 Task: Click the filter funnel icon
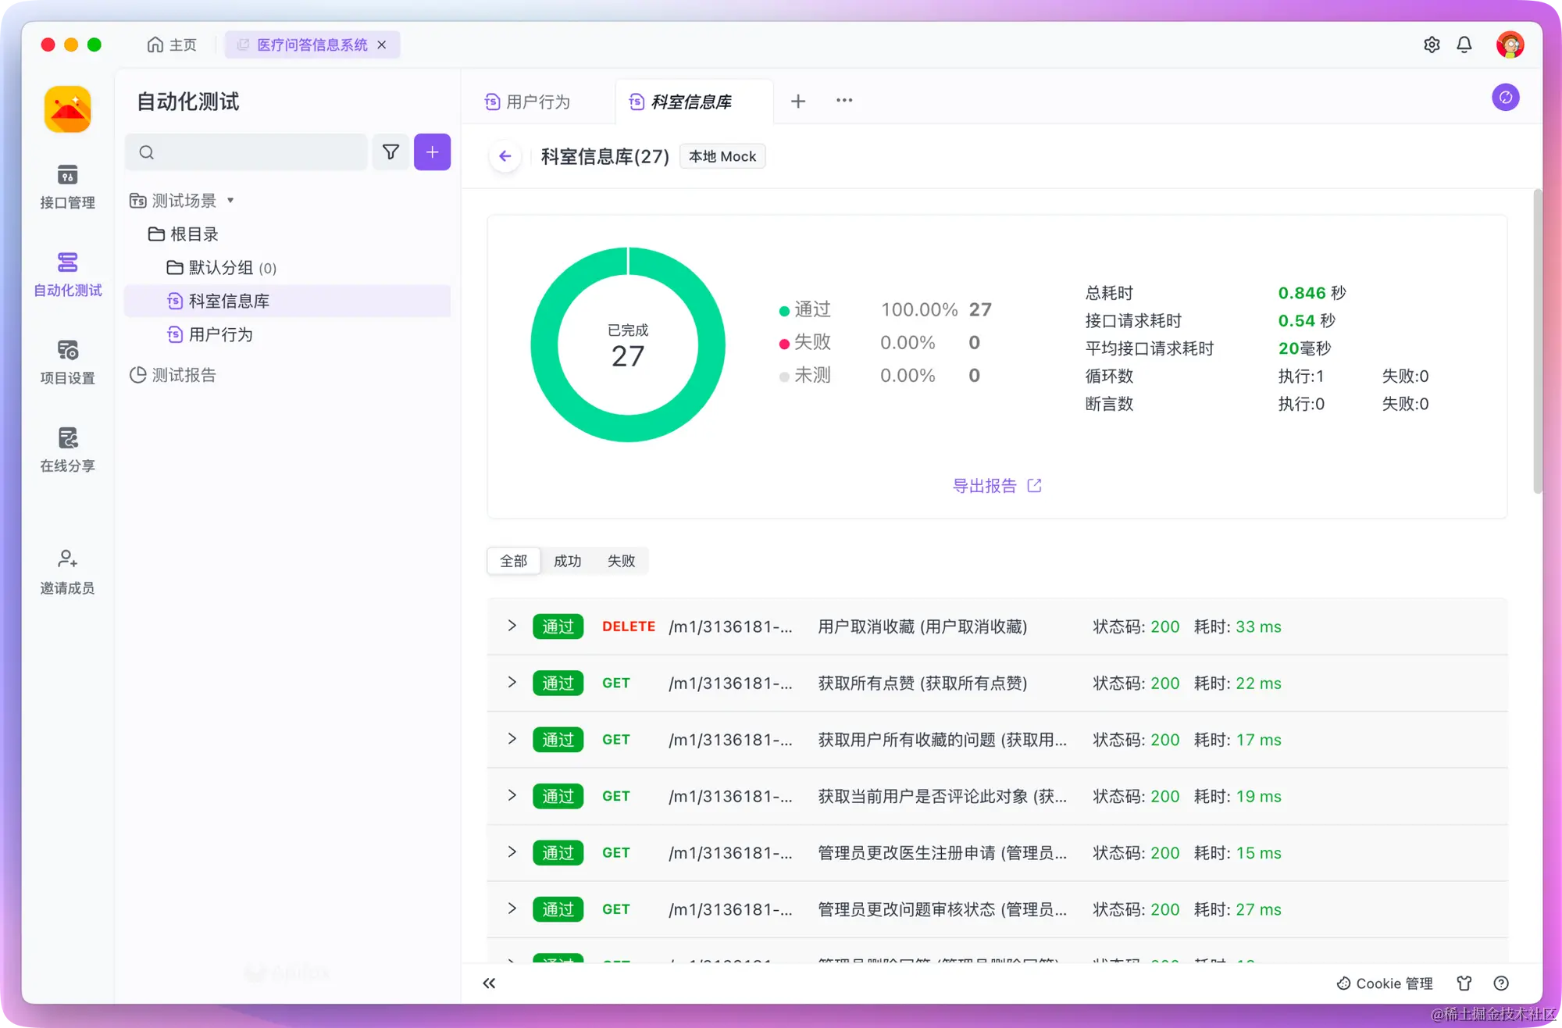(x=390, y=152)
